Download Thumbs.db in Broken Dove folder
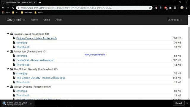 pyautogui.click(x=23, y=47)
